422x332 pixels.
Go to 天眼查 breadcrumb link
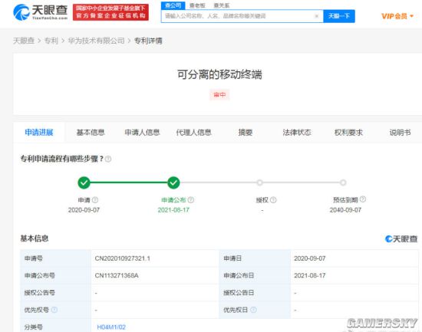24,41
